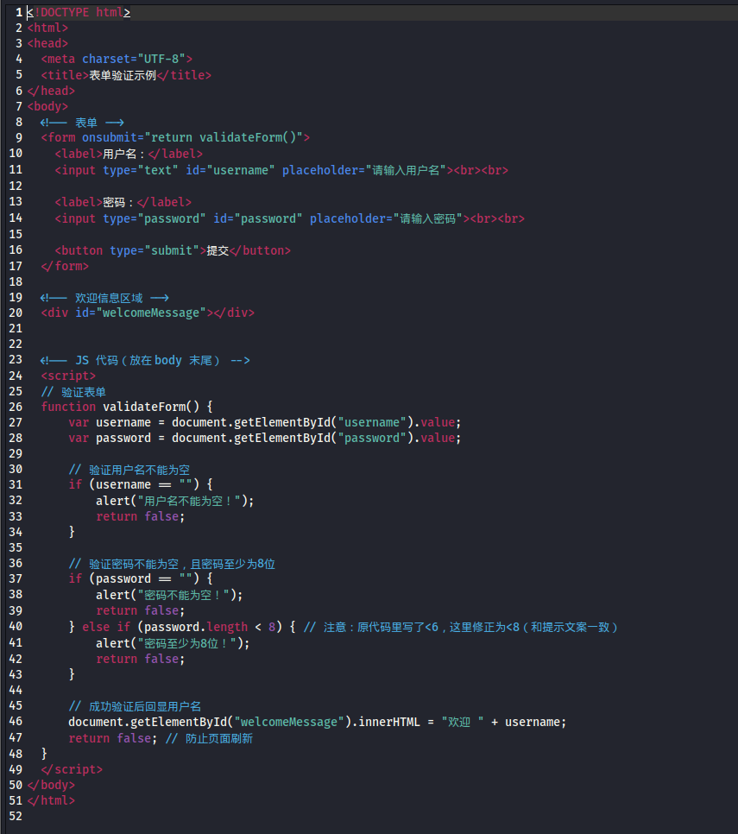738x834 pixels.
Task: Click the meta charset="UTF-8" line
Action: [117, 59]
